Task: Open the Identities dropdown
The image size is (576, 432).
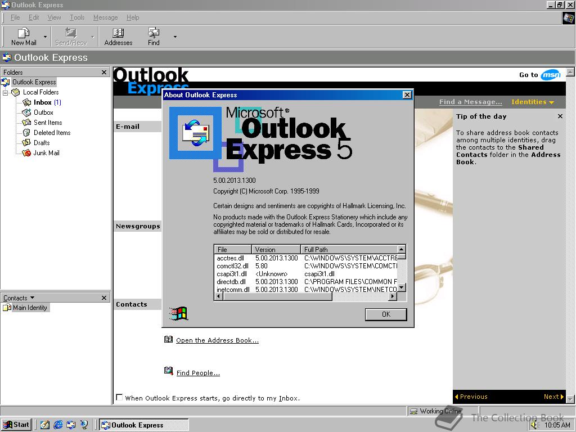Action: [x=532, y=102]
